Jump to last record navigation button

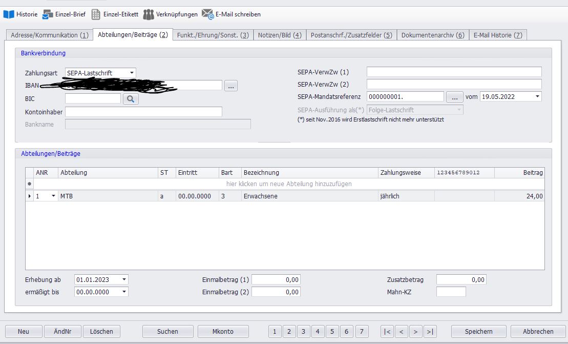pyautogui.click(x=430, y=332)
